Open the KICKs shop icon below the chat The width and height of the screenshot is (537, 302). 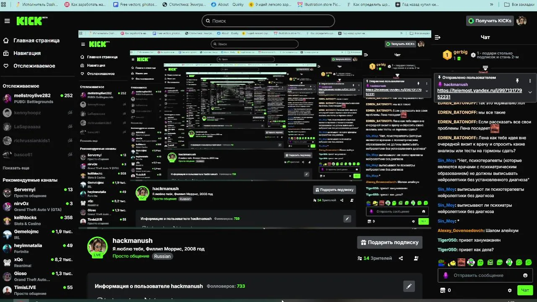click(442, 290)
